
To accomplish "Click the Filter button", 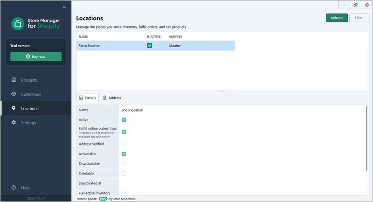I will (359, 18).
